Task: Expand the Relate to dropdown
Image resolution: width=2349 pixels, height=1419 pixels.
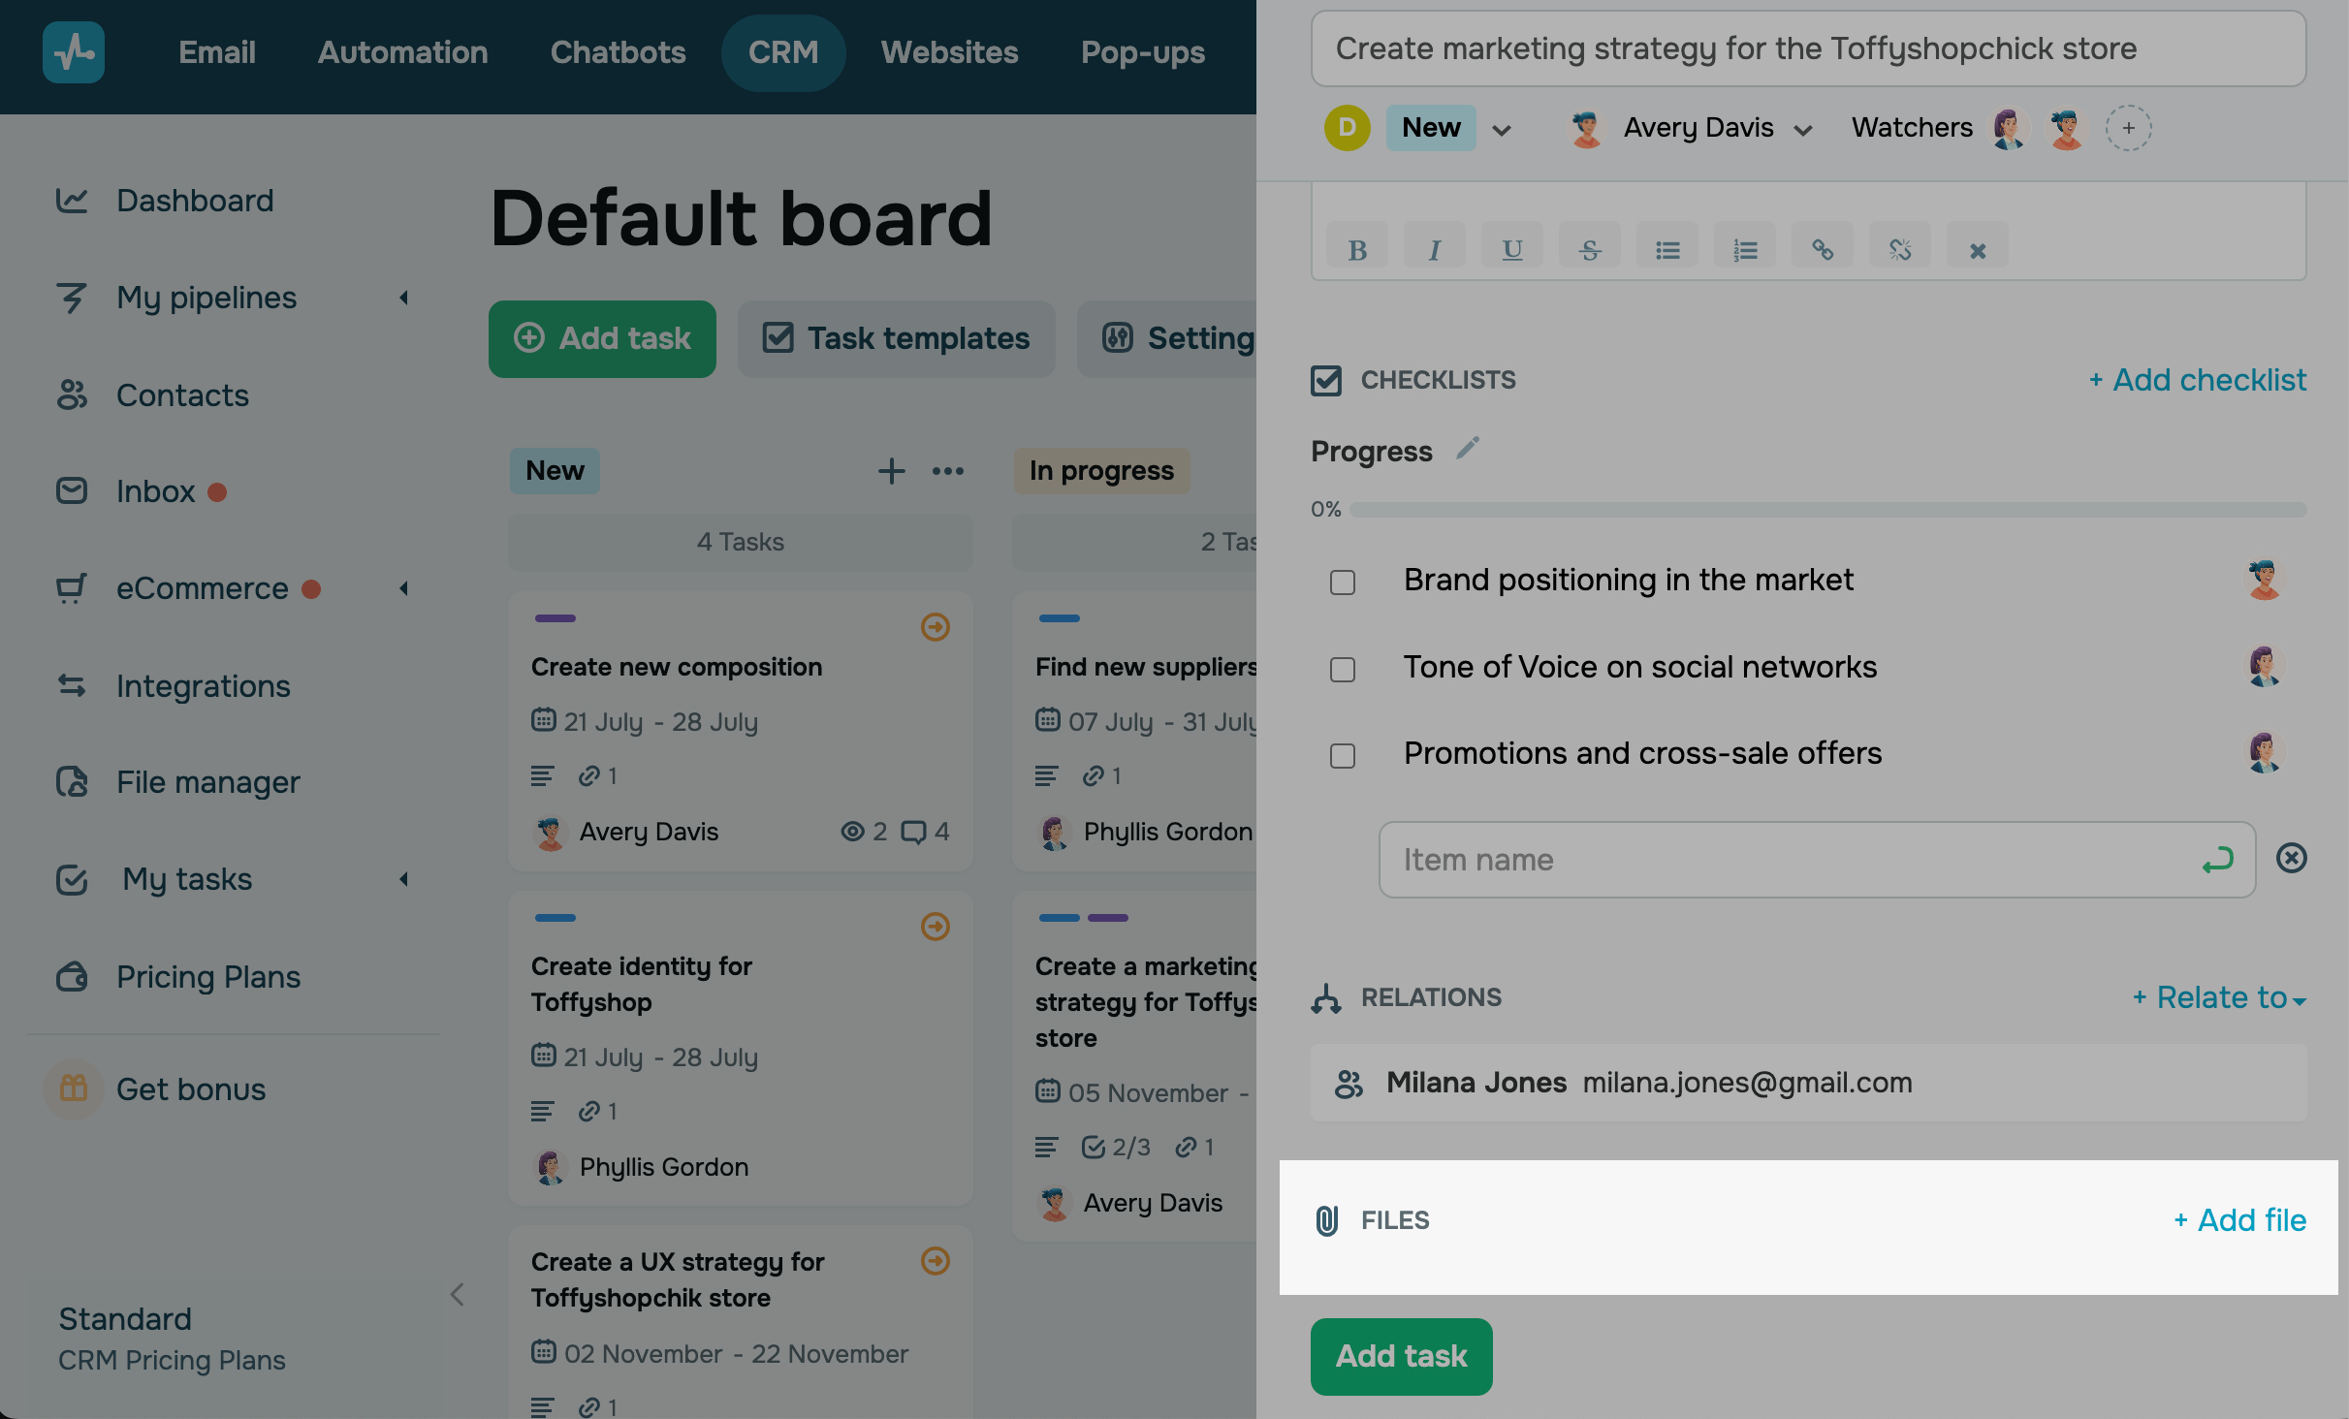Action: pos(2219,997)
